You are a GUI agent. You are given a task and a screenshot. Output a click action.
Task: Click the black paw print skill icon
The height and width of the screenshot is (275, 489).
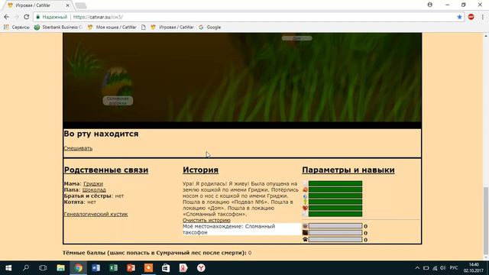pyautogui.click(x=305, y=239)
